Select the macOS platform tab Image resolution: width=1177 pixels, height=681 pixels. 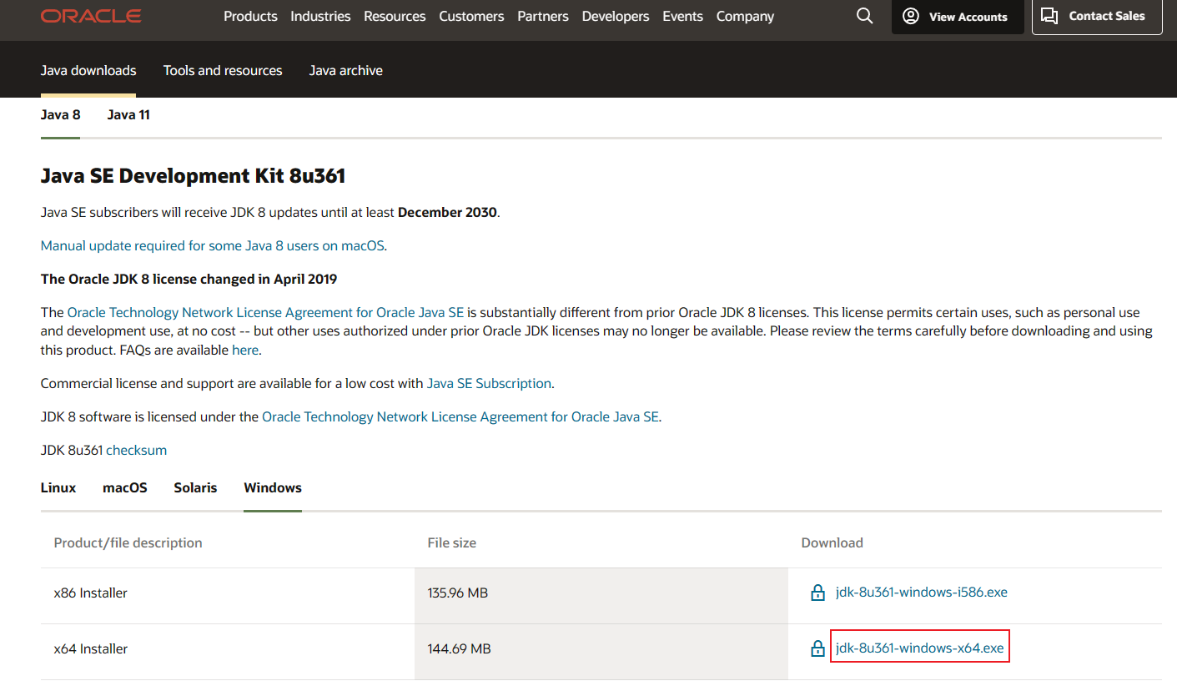pos(125,487)
